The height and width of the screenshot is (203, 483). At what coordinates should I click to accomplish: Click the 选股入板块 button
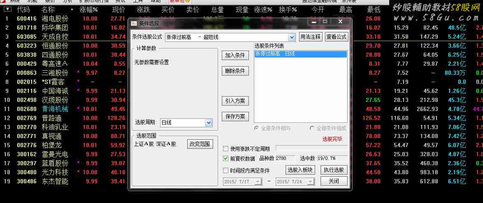pyautogui.click(x=300, y=170)
